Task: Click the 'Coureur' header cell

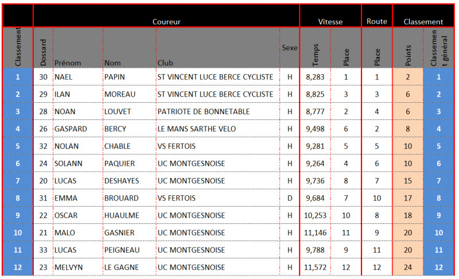Action: click(x=166, y=22)
